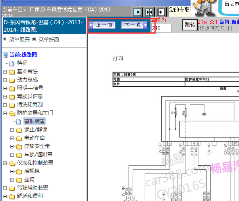Click the list icon beside 菜单展开
Image resolution: width=239 pixels, height=201 pixels.
(x=5, y=40)
